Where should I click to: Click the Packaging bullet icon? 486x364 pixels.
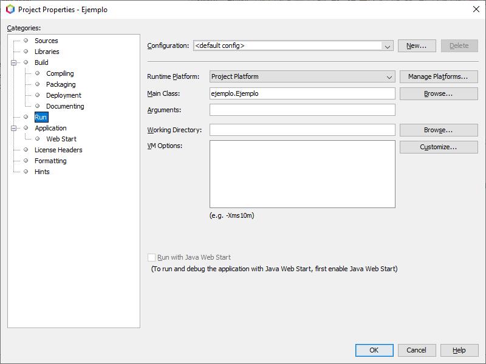38,84
